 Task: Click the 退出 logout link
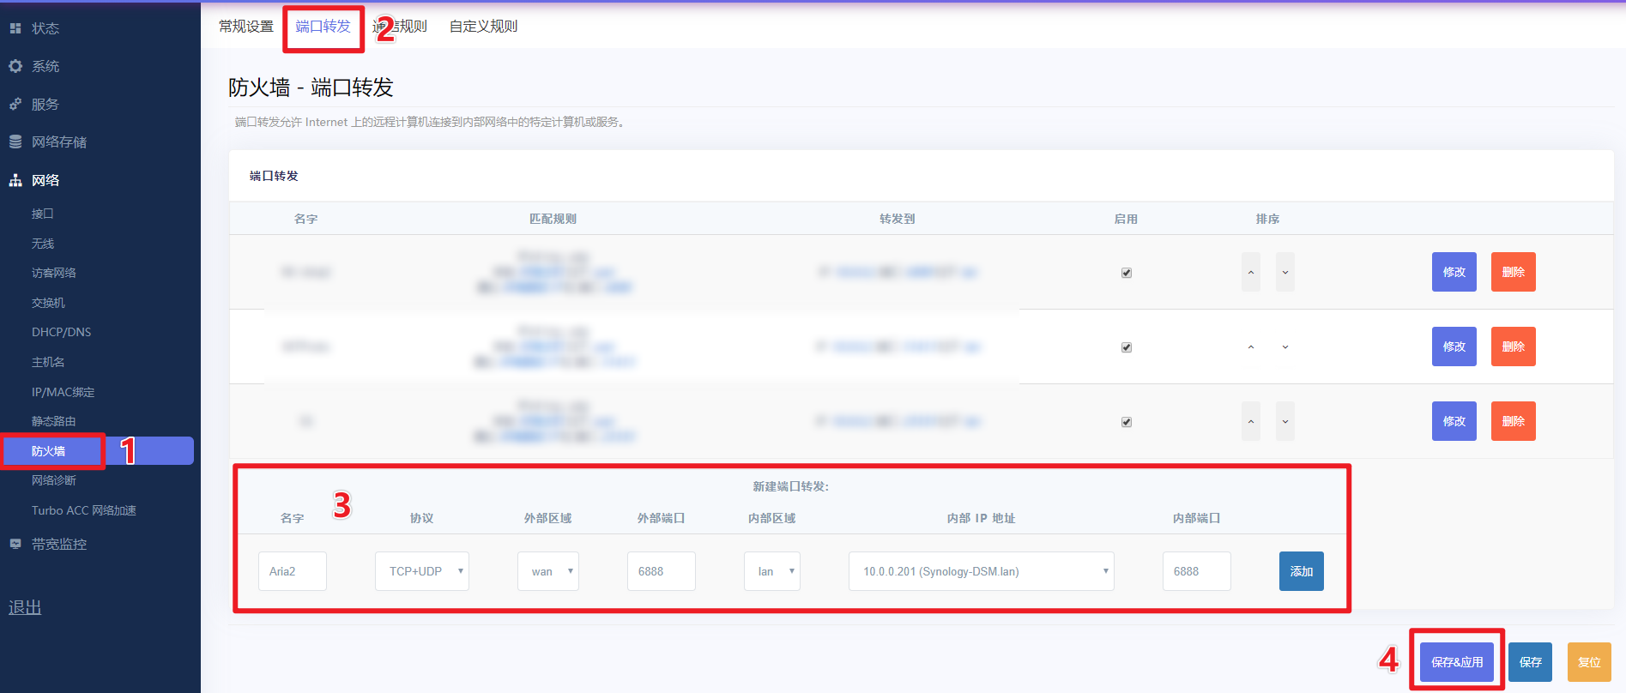(x=25, y=607)
